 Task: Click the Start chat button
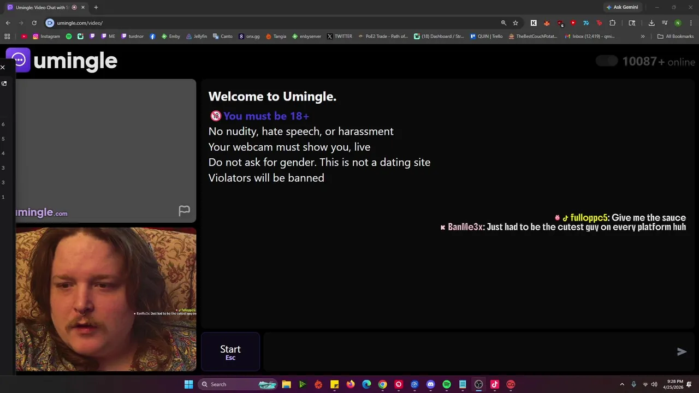tap(230, 352)
